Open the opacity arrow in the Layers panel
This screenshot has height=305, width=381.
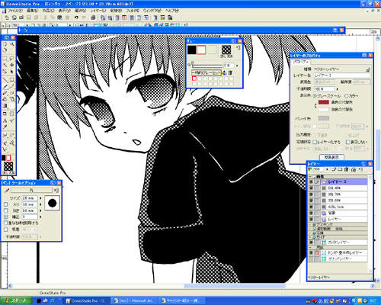[327, 169]
